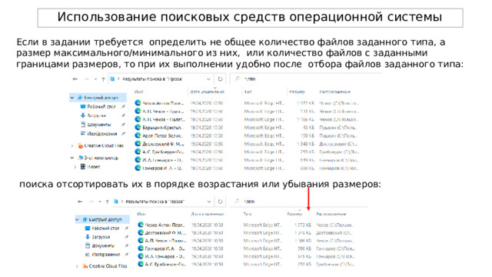The height and width of the screenshot is (277, 492).
Task: Select Документы in lower sidebar
Action: click(x=103, y=246)
